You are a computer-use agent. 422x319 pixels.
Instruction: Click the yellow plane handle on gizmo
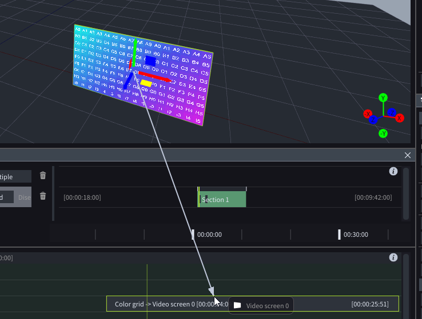coord(146,83)
